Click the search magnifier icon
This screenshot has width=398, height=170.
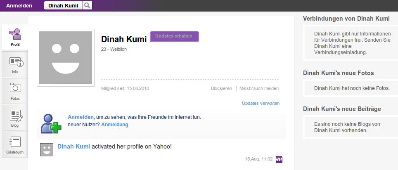coord(87,5)
